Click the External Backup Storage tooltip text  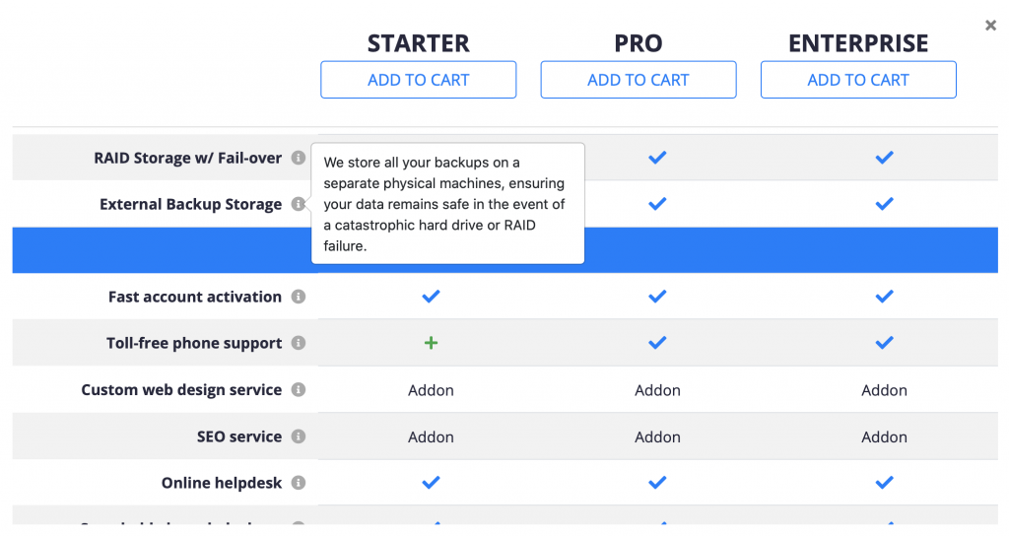tap(446, 204)
